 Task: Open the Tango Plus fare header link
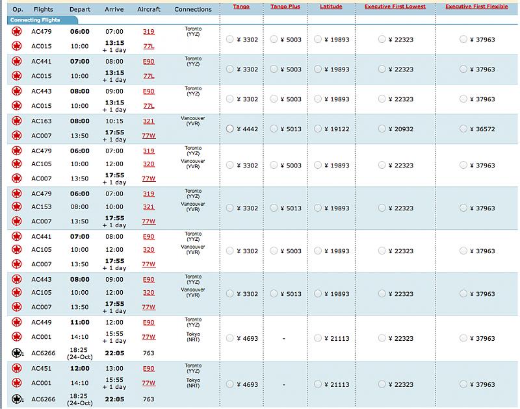click(x=285, y=6)
